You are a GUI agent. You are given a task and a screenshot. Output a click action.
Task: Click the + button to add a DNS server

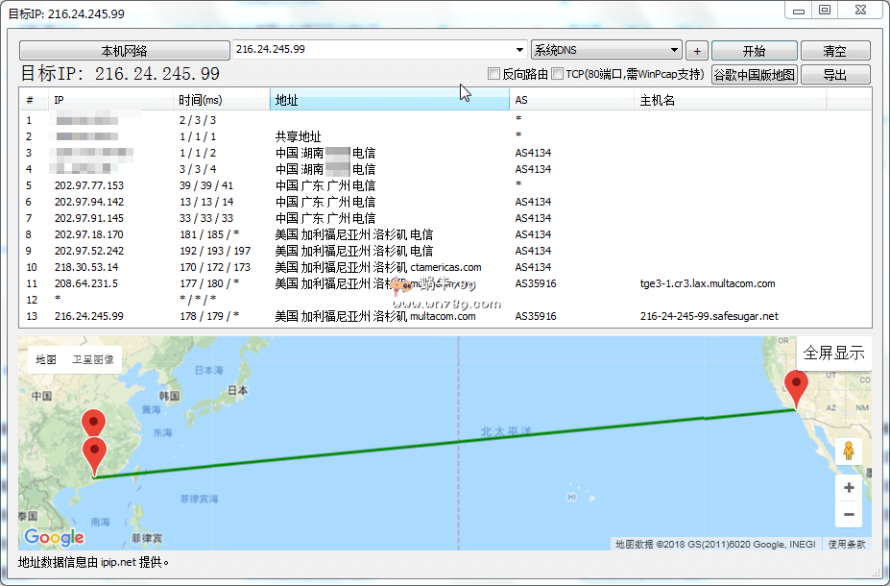(696, 50)
